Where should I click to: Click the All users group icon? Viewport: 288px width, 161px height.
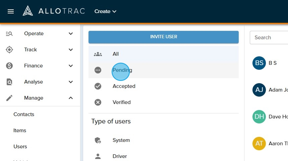(x=98, y=54)
